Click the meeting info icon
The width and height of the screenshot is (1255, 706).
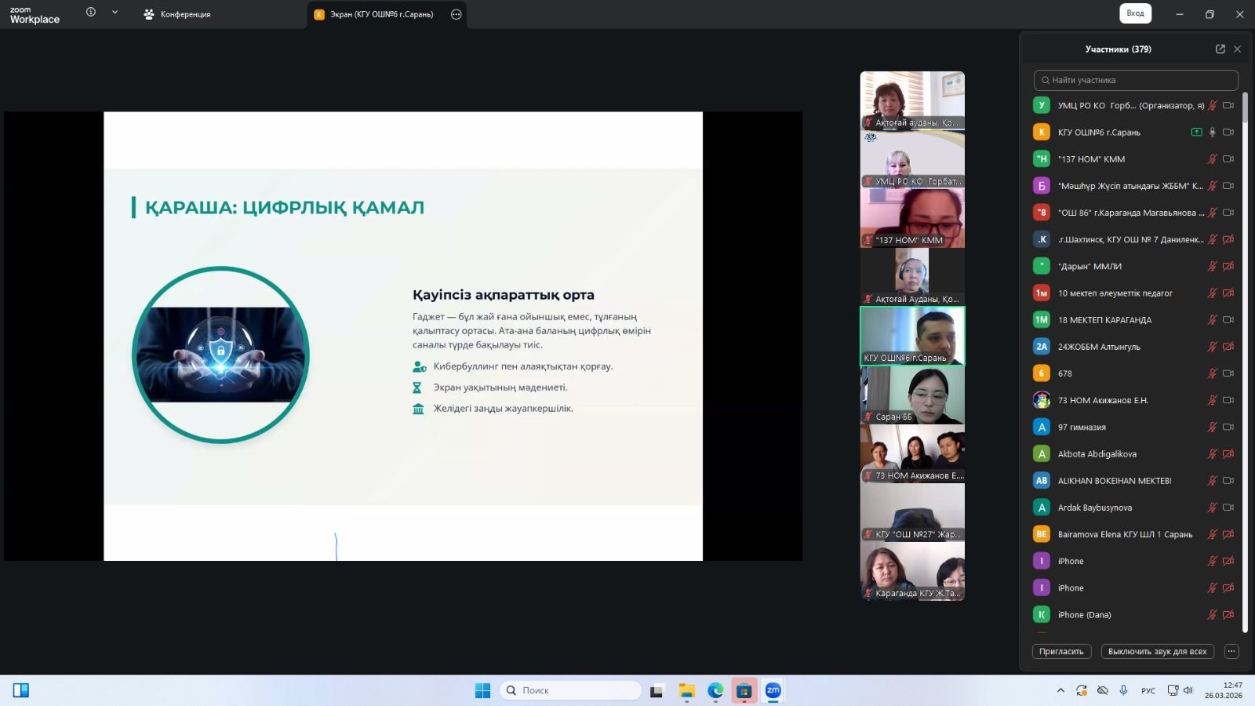(91, 13)
